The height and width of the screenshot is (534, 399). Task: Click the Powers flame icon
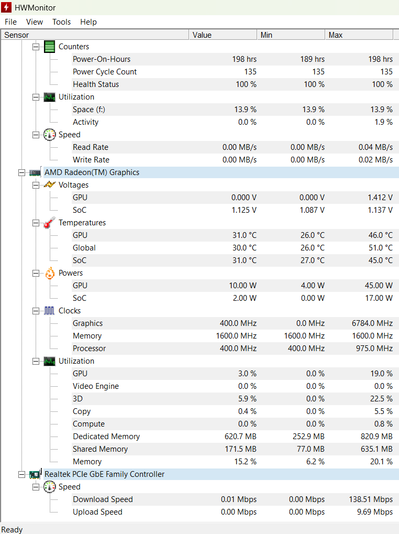pos(50,273)
